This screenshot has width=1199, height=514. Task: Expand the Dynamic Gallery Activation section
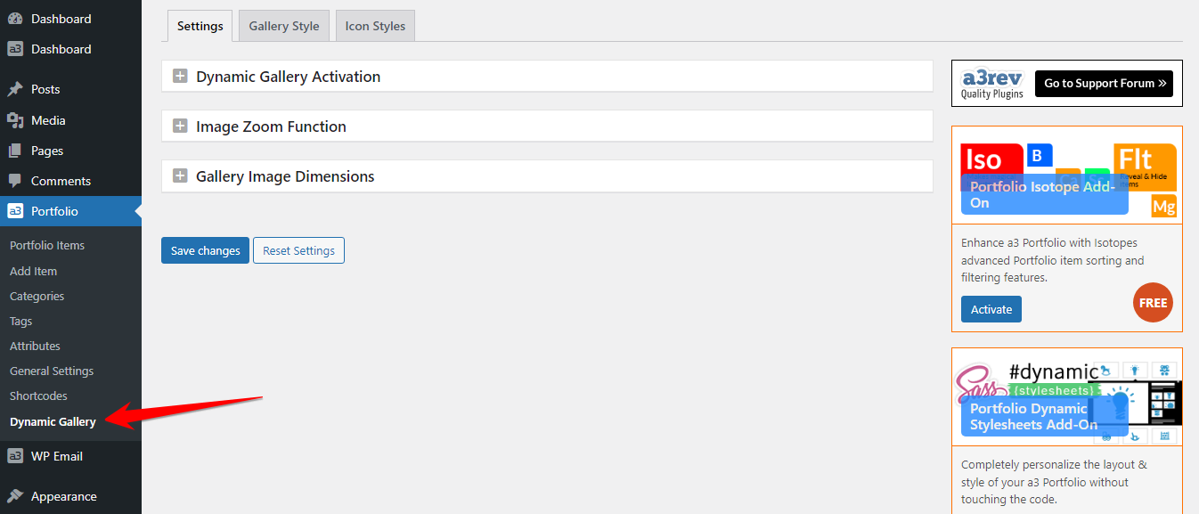coord(180,77)
